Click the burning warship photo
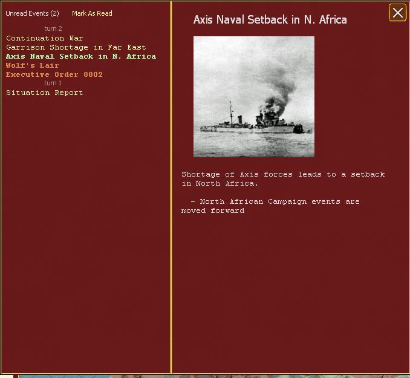This screenshot has height=378, width=410. pos(254,97)
